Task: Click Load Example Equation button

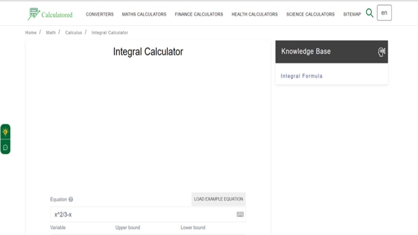Action: [x=218, y=199]
